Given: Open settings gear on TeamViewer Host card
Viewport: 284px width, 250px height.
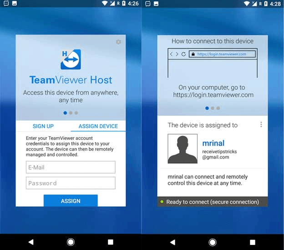Looking at the screenshot, I should click(x=118, y=42).
